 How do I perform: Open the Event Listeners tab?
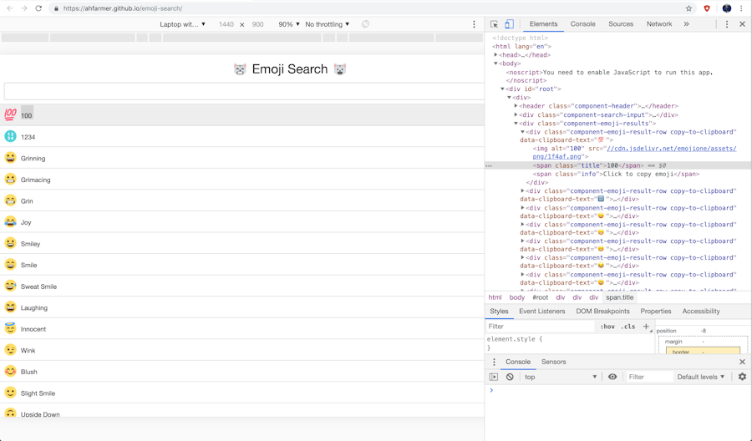542,311
